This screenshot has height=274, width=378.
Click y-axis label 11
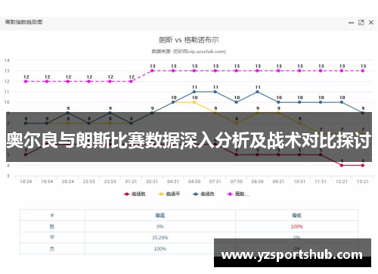tap(7, 92)
